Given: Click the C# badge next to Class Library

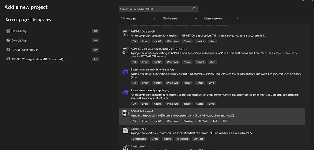Looking at the screenshot, I should [95, 31].
